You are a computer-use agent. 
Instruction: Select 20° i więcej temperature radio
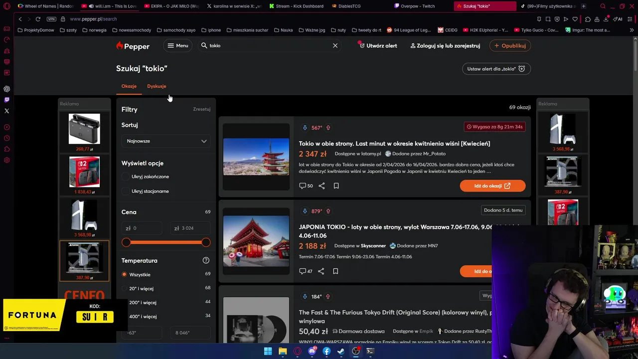tap(125, 288)
